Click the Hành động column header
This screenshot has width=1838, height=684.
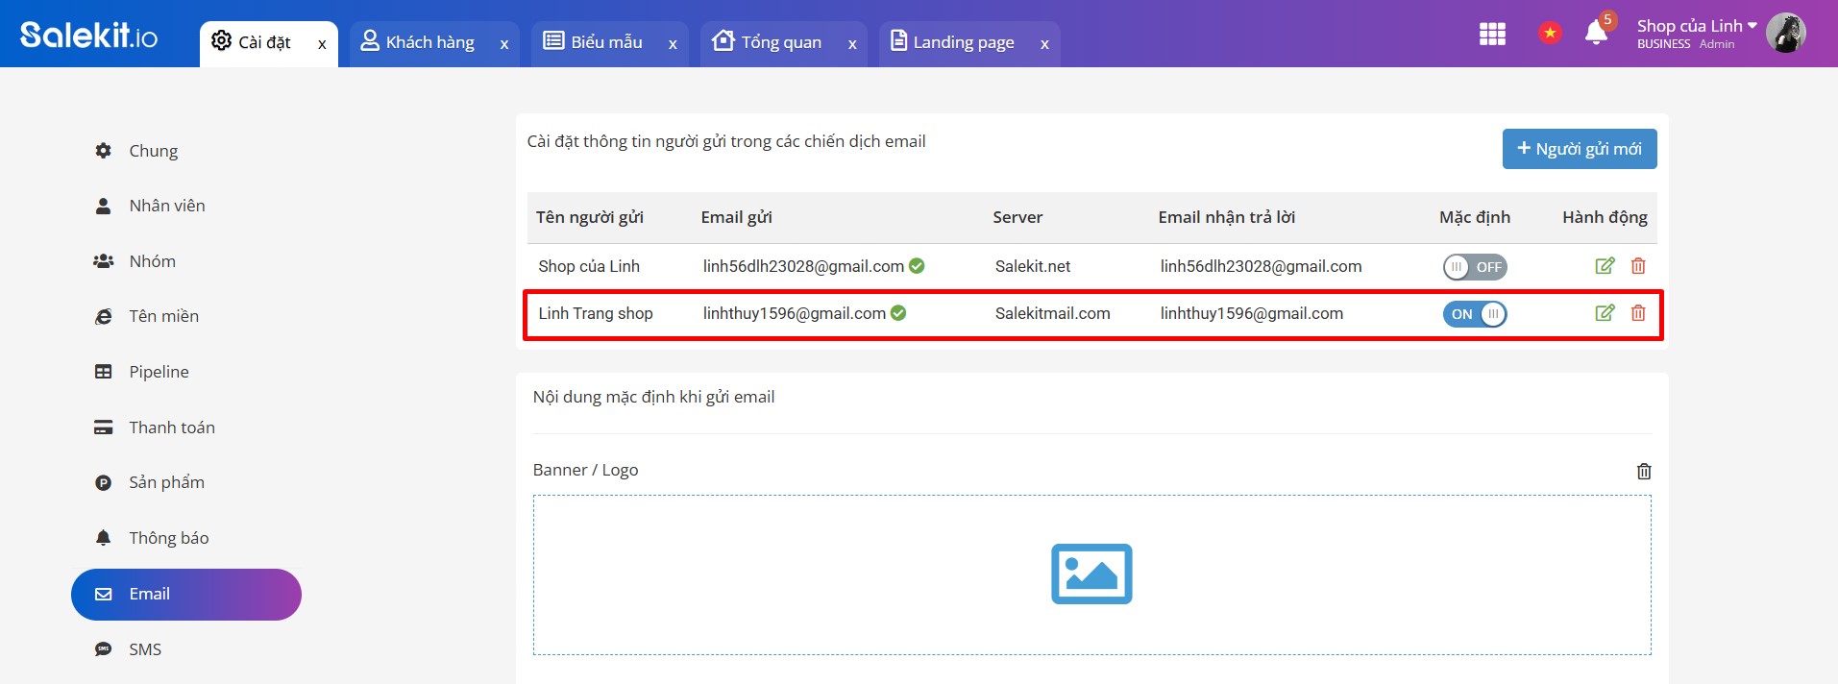click(x=1605, y=217)
